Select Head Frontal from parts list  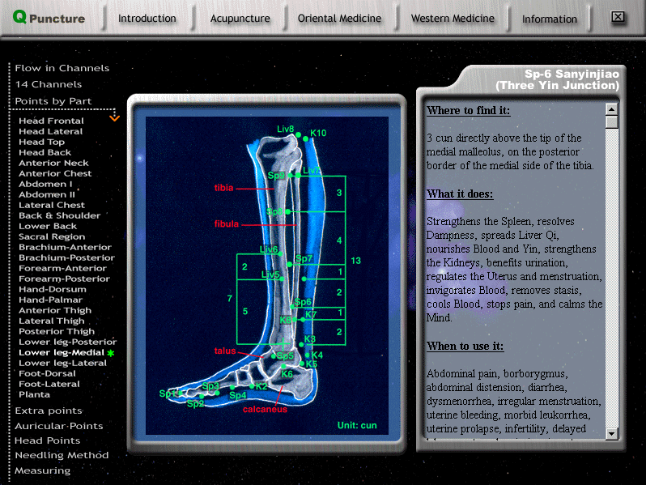click(x=51, y=121)
